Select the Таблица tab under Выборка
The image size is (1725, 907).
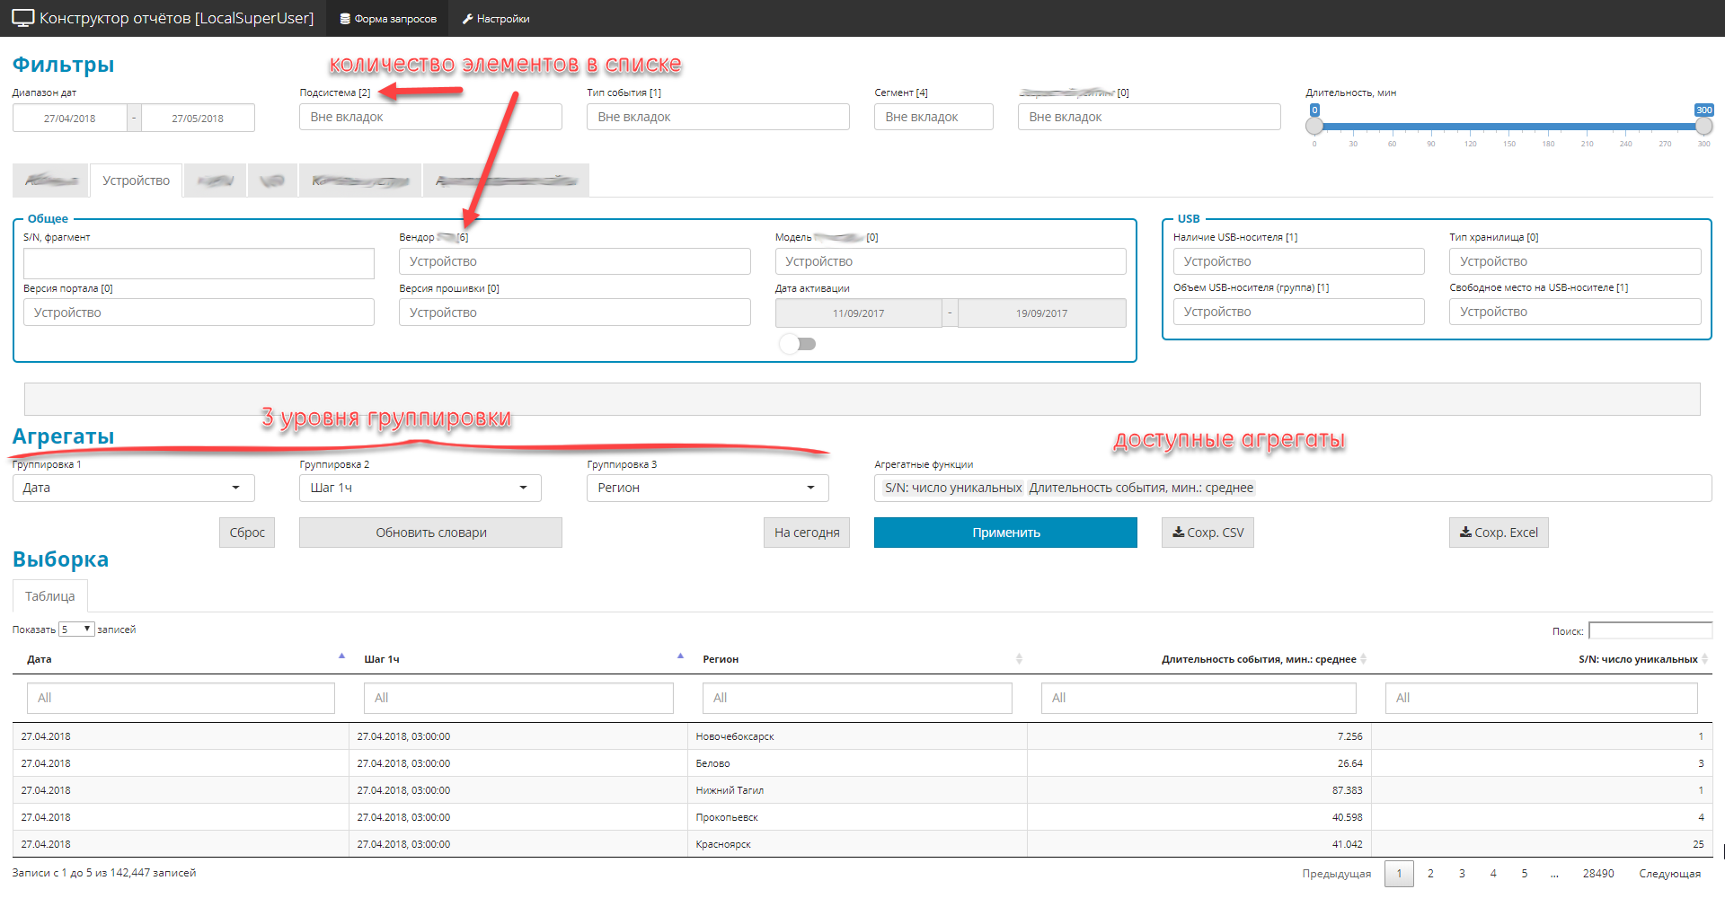pyautogui.click(x=50, y=596)
